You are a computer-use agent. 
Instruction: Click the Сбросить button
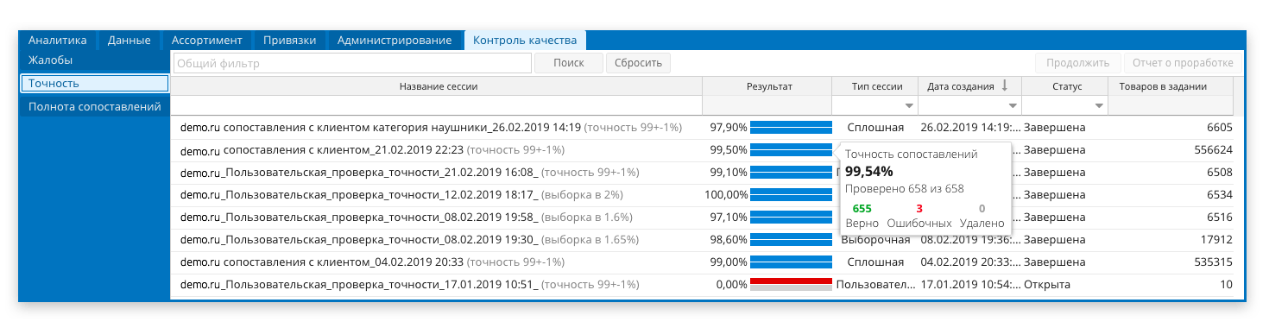tap(639, 63)
